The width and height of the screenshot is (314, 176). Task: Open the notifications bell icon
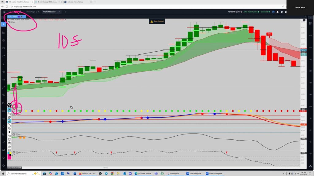click(277, 12)
